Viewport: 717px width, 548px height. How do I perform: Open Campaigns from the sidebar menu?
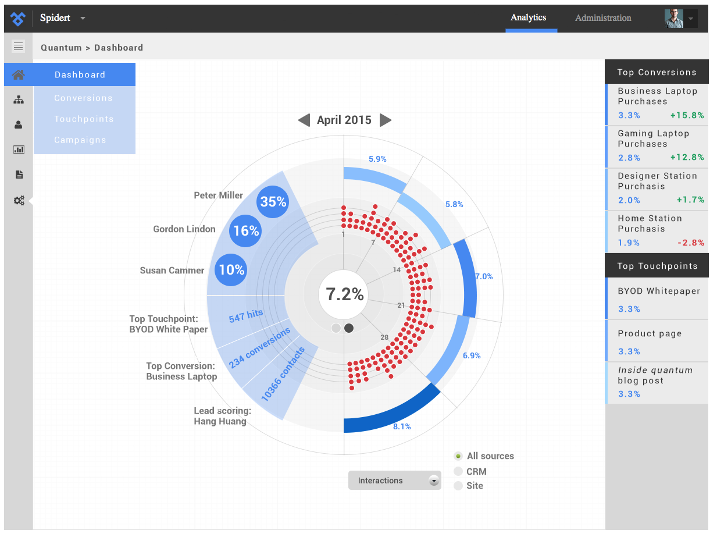coord(81,140)
